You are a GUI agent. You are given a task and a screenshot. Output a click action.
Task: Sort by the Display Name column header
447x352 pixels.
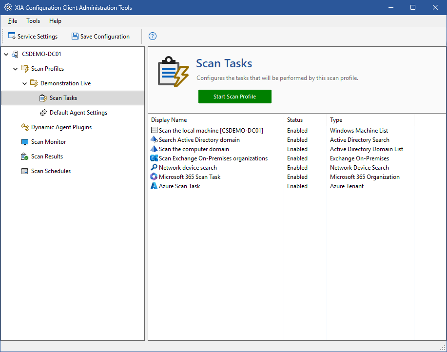click(x=216, y=120)
